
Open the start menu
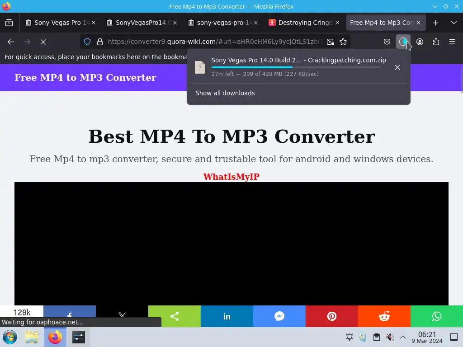[10, 337]
